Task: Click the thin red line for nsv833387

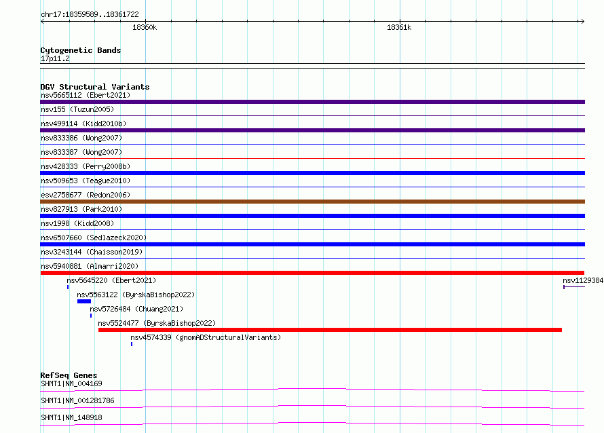Action: click(312, 158)
